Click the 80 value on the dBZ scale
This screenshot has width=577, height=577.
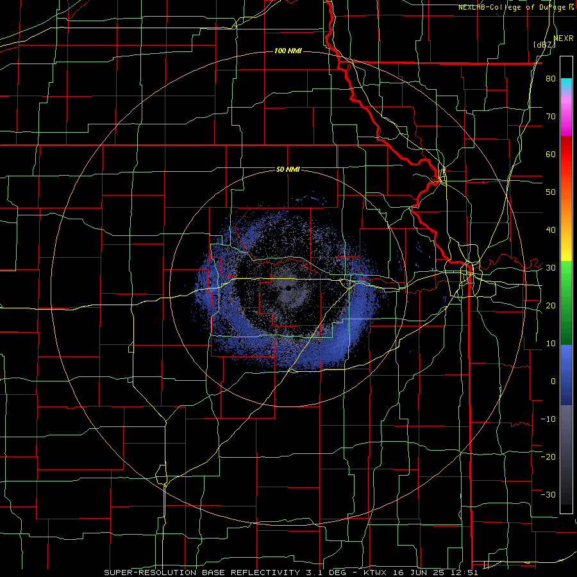[x=551, y=79]
